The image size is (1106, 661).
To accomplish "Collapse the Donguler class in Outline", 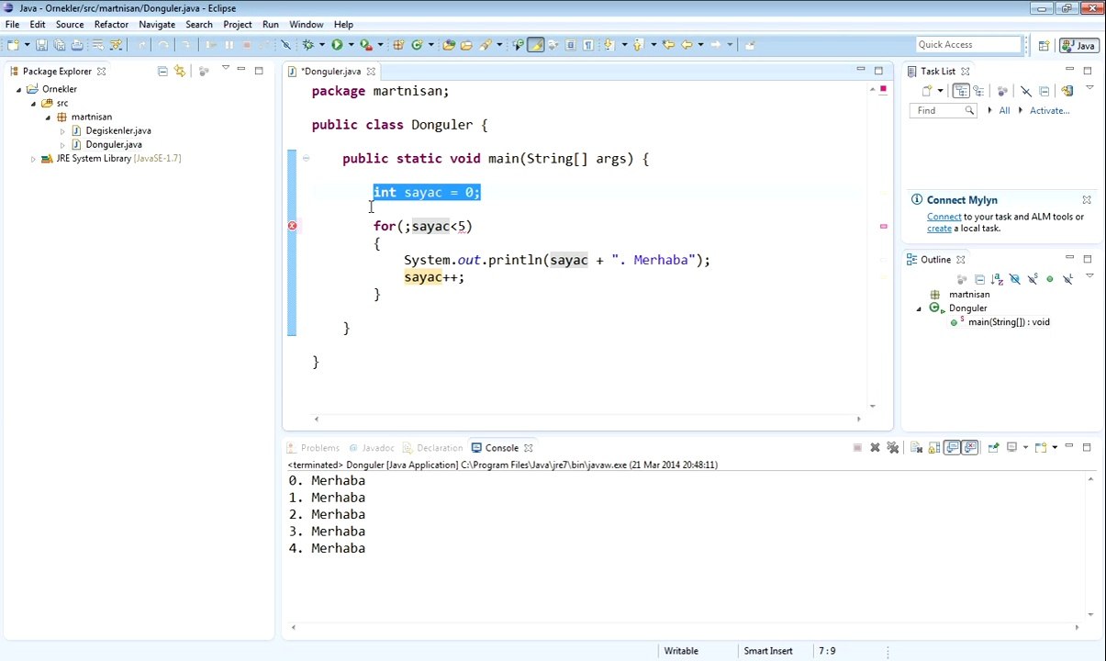I will [919, 308].
